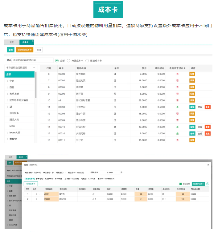This screenshot has width=222, height=232.
Task: Select 测试大类 in the category tree
Action: [14, 120]
